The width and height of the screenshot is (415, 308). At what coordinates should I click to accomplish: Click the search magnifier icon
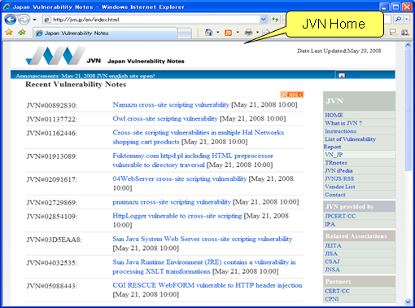(398, 20)
